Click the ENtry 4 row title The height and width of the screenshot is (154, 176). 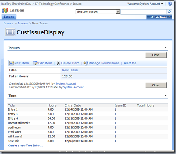tap(13, 118)
